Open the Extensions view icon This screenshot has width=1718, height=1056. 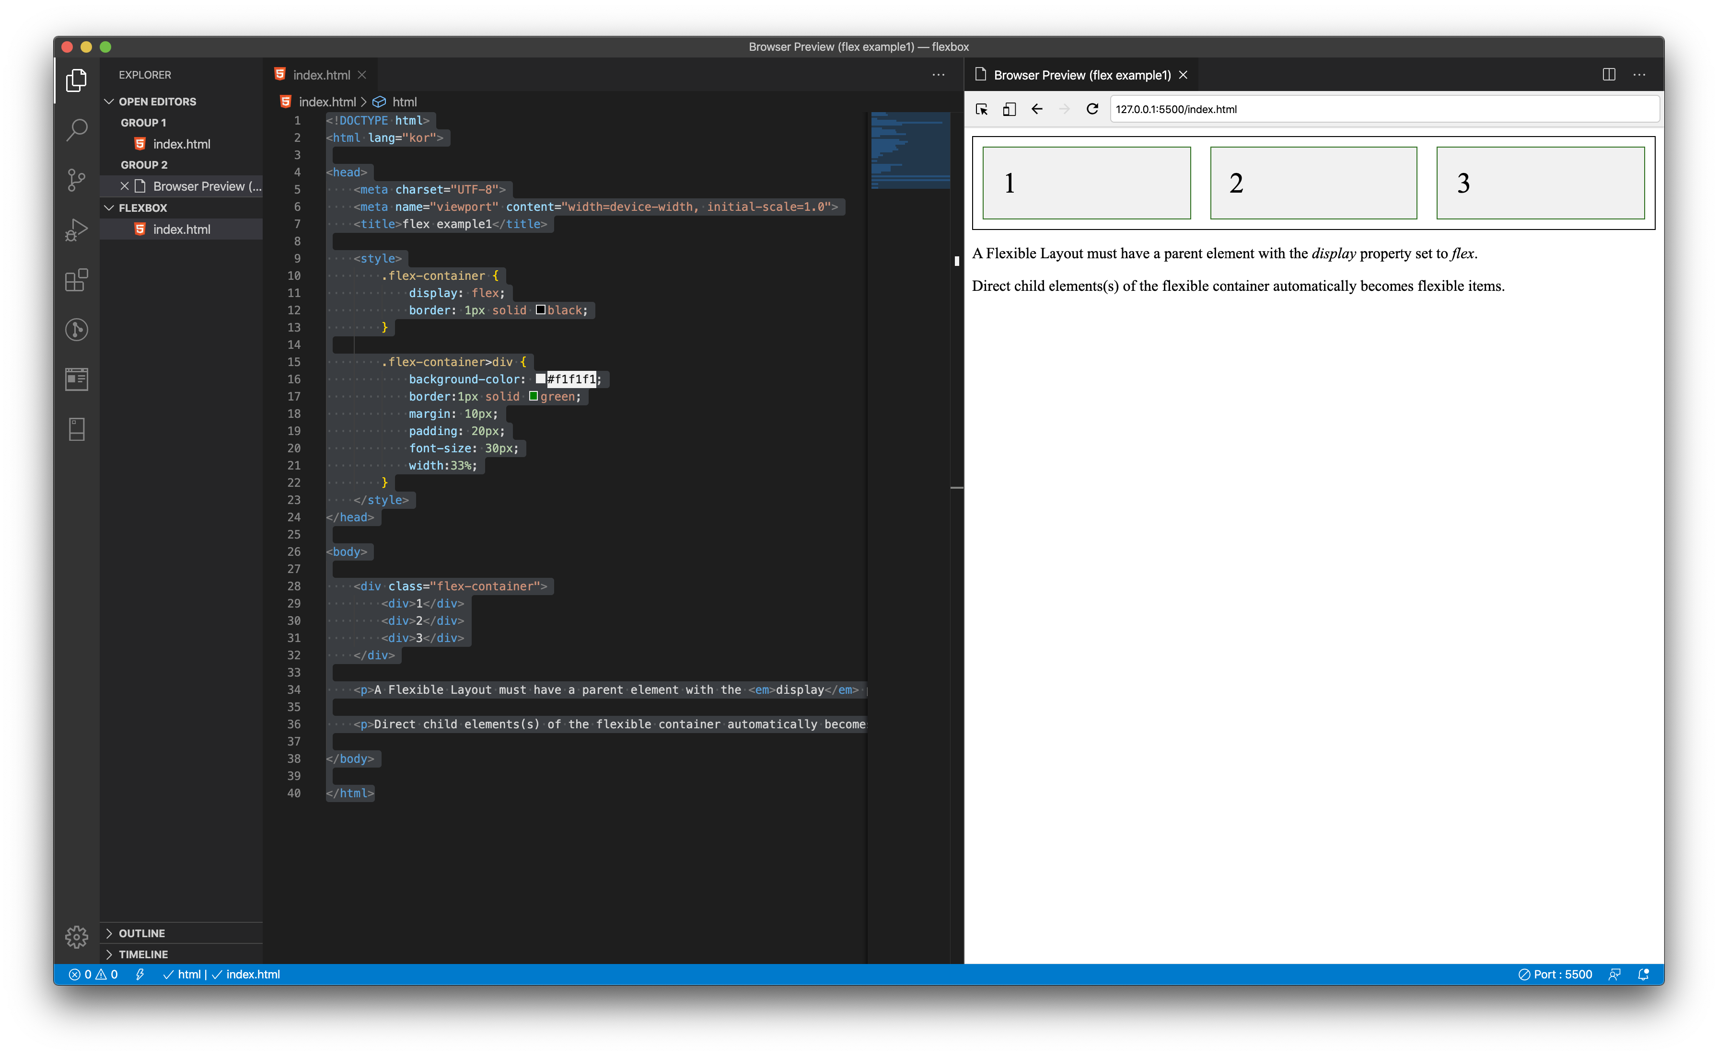(76, 280)
